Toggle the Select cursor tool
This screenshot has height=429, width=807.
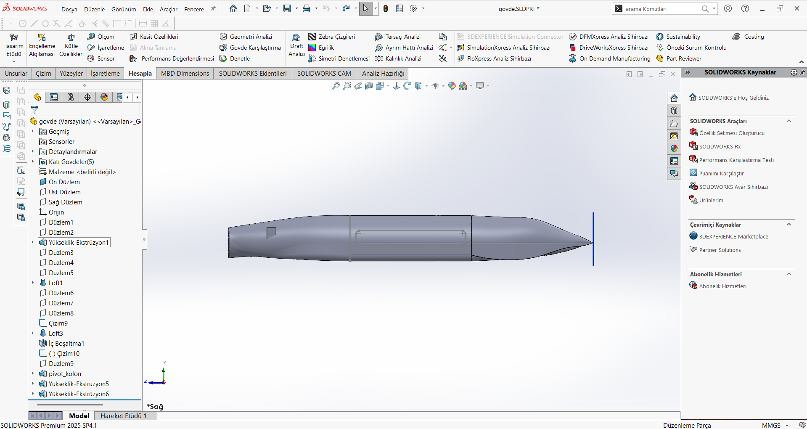(366, 8)
